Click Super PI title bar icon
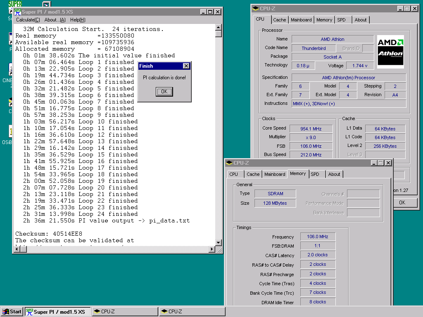423x317 pixels. [x=18, y=12]
